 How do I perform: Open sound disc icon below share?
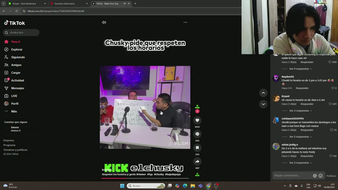click(x=197, y=175)
